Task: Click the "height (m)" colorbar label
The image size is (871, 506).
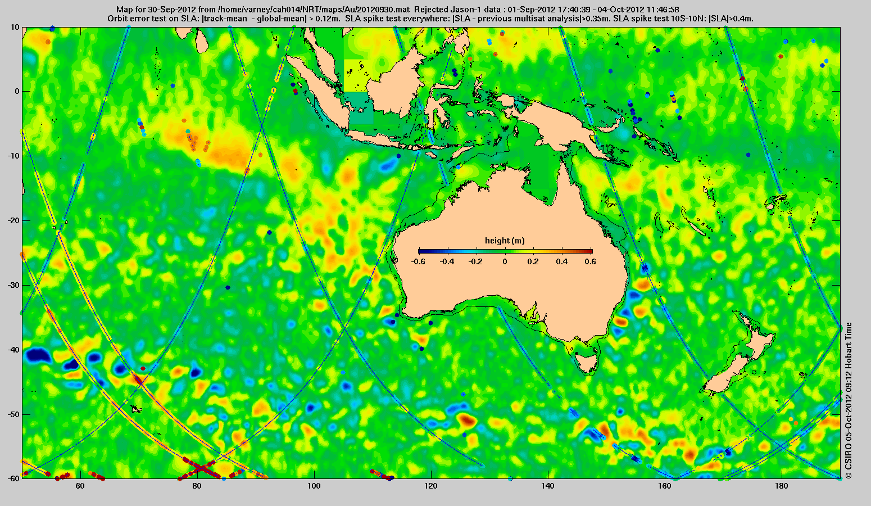Action: tap(505, 241)
